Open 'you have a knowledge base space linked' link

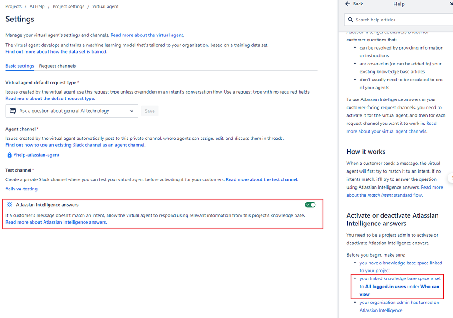(401, 267)
